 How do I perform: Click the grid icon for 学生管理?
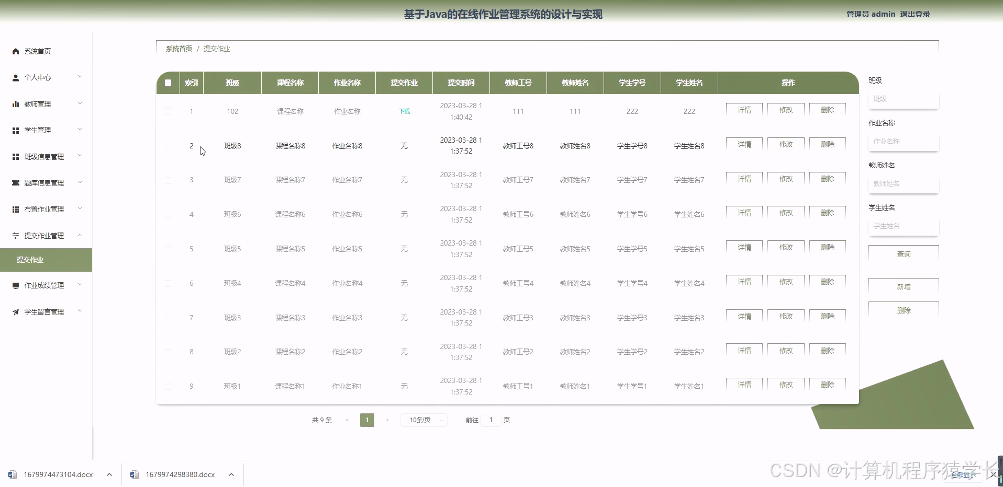coord(16,130)
